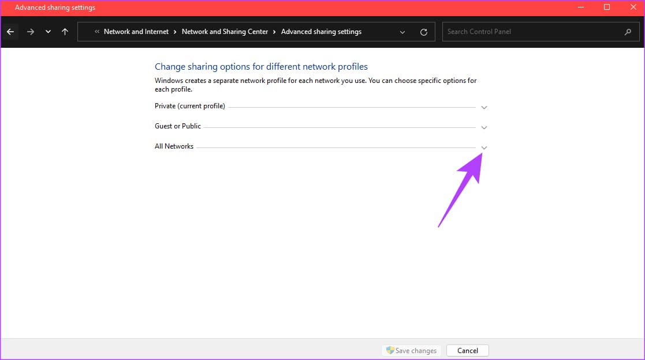Expand chevron after Network and Internet
Viewport: 645px width, 360px height.
[x=175, y=32]
